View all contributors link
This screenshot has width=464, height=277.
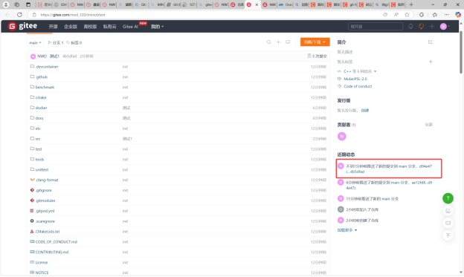(429, 125)
